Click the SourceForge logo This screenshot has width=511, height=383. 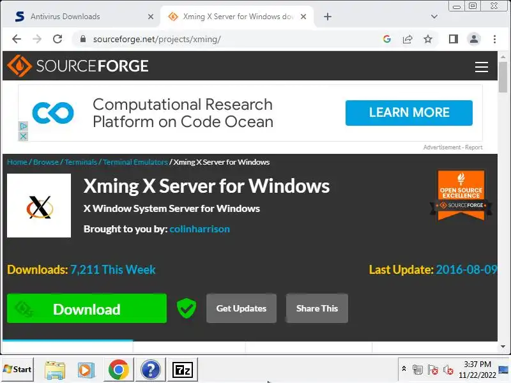[x=78, y=66]
